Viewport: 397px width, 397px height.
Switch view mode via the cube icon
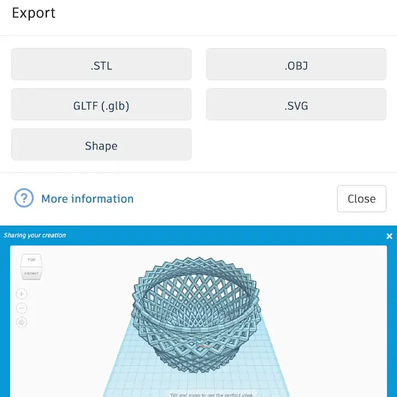pyautogui.click(x=22, y=323)
